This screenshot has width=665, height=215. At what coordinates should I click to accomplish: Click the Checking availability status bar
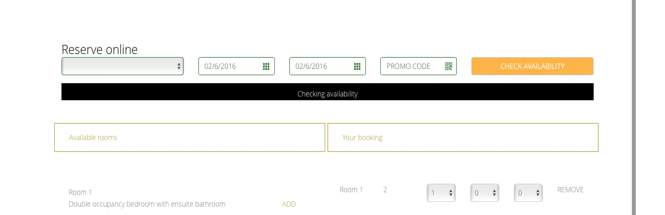pyautogui.click(x=327, y=92)
